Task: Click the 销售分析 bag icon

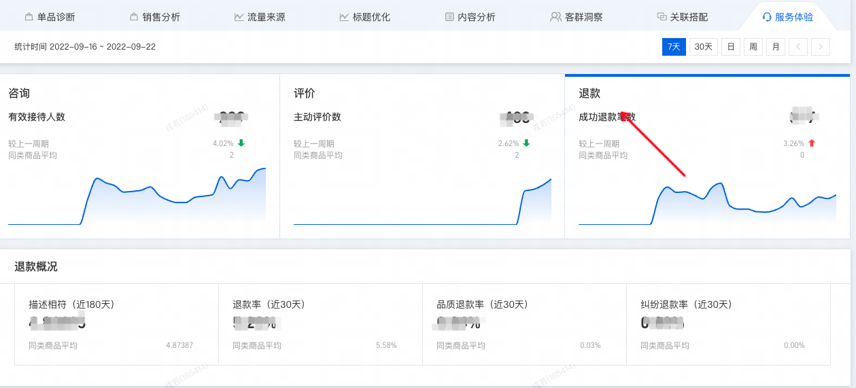Action: (x=134, y=17)
